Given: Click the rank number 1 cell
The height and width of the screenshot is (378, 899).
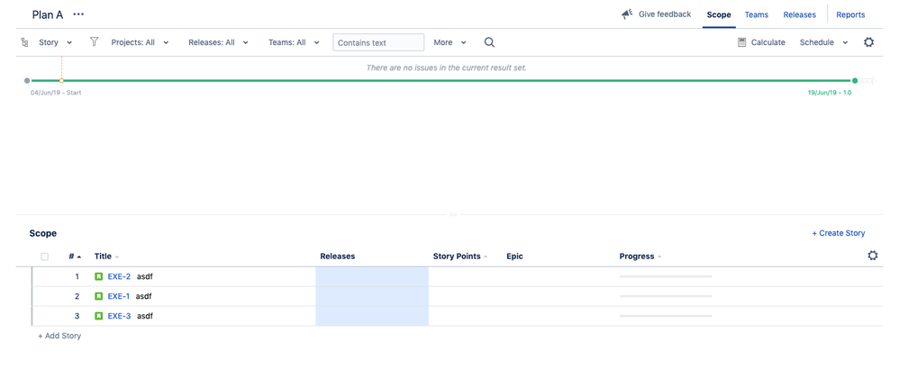Looking at the screenshot, I should [x=77, y=276].
